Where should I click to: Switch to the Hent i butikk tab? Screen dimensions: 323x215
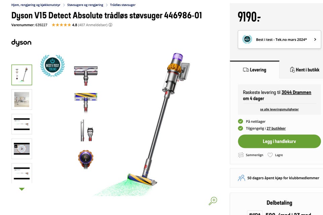pyautogui.click(x=305, y=70)
